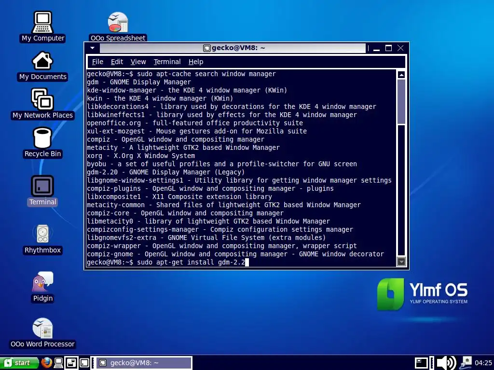
Task: Launch Rhythmbox music player icon
Action: (42, 239)
